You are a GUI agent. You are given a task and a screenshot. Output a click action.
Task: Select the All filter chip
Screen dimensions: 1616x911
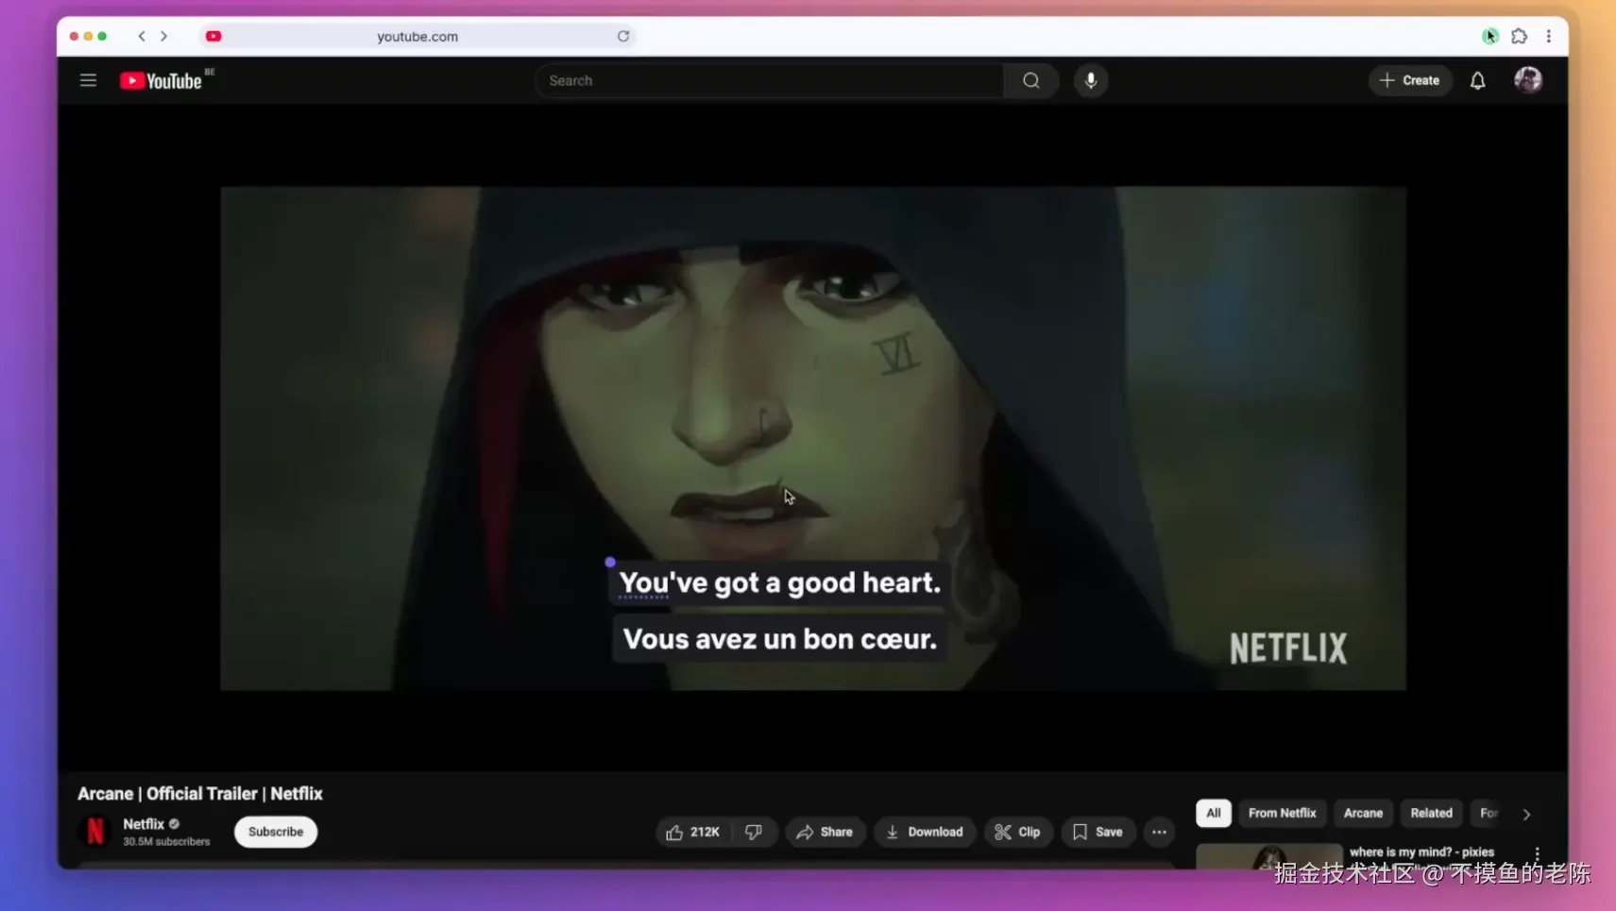click(x=1214, y=813)
